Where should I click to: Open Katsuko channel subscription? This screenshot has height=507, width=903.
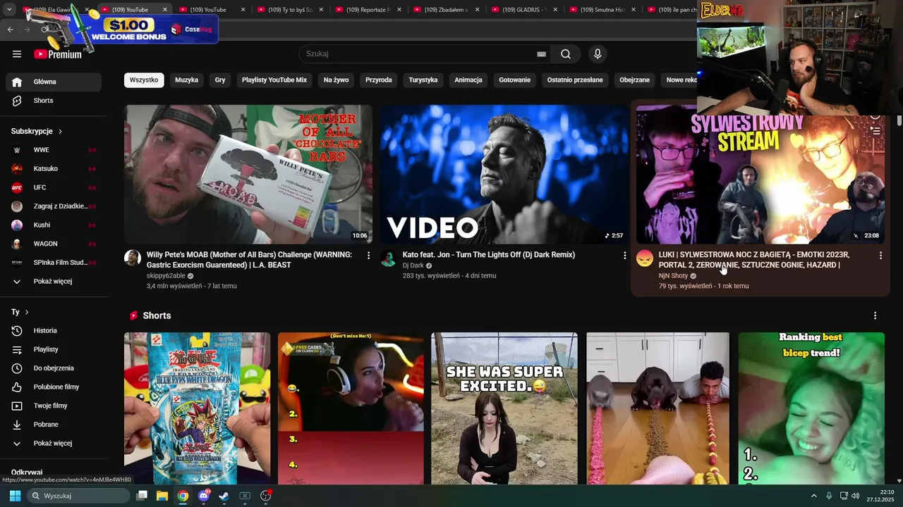(x=54, y=169)
